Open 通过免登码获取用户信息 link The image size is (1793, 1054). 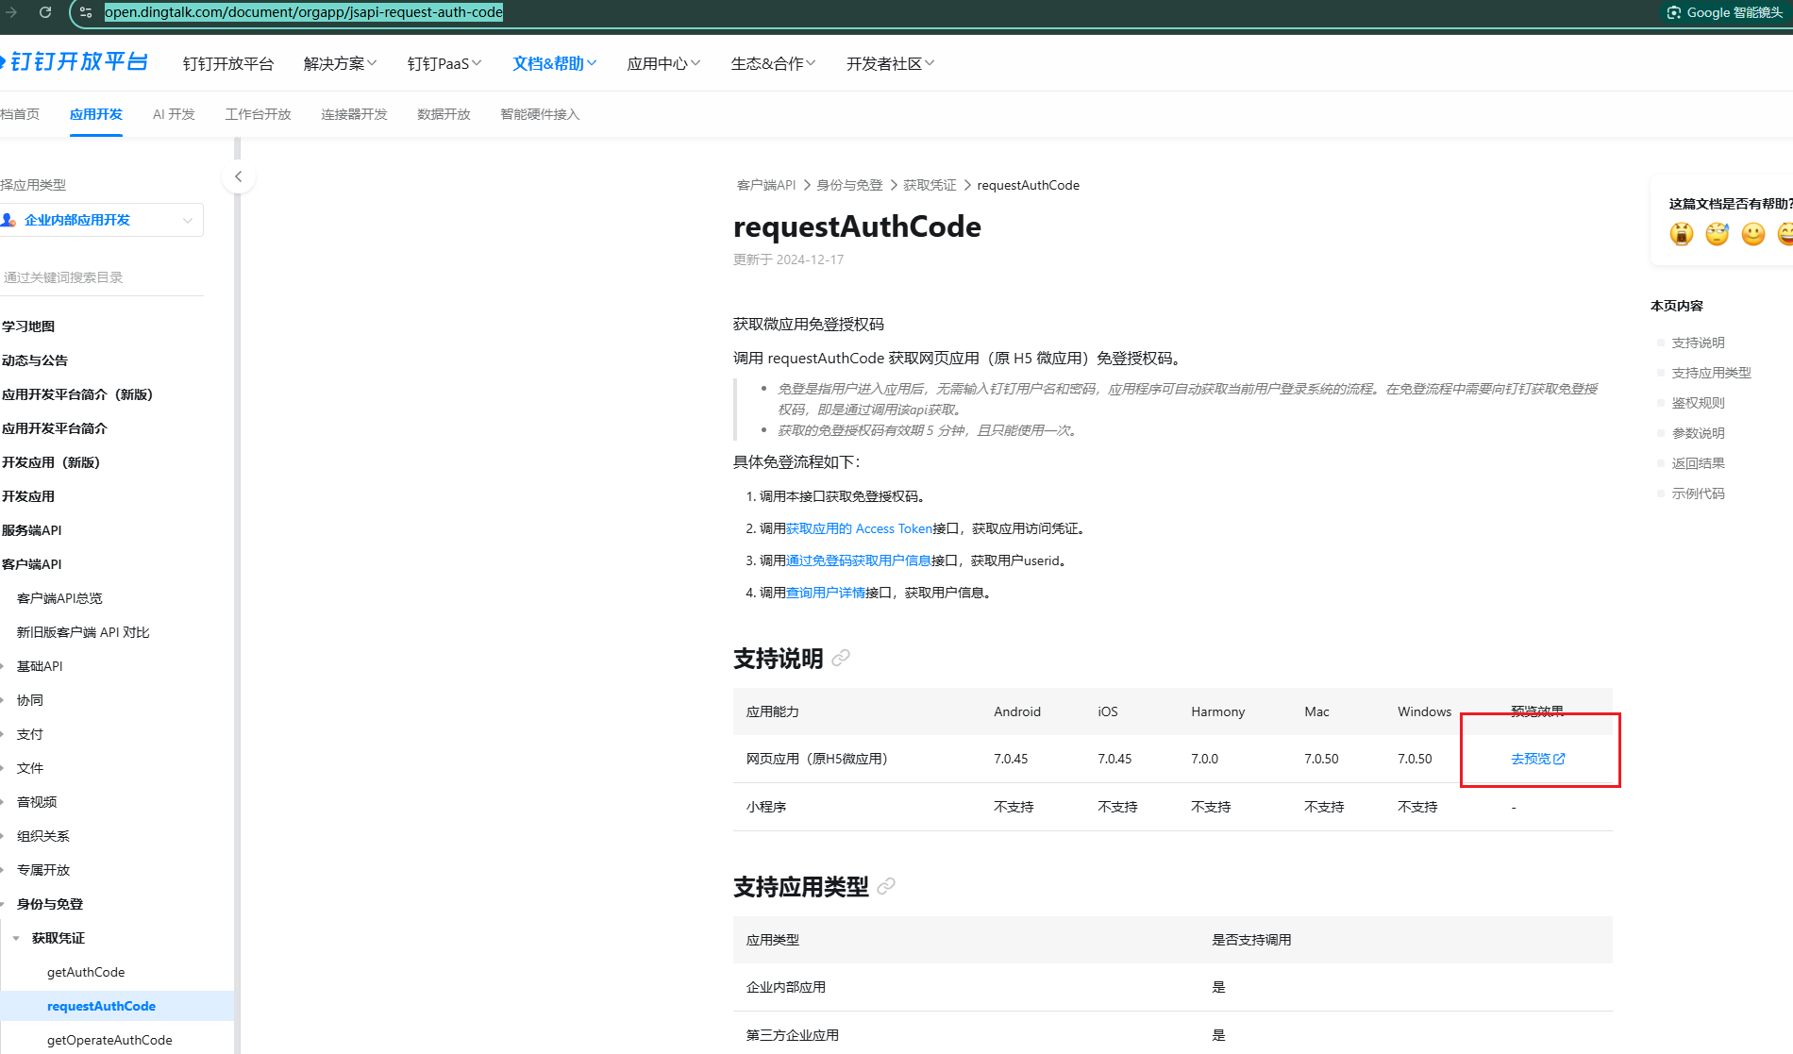(x=859, y=560)
